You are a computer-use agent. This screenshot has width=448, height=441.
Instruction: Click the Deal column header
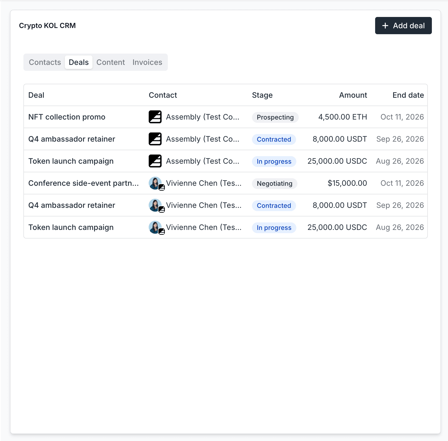coord(36,95)
